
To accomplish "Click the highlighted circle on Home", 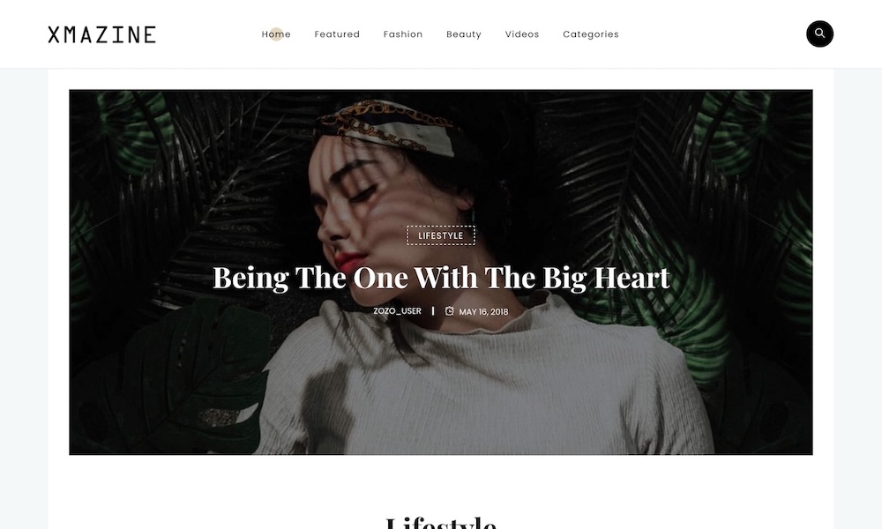I will point(276,34).
